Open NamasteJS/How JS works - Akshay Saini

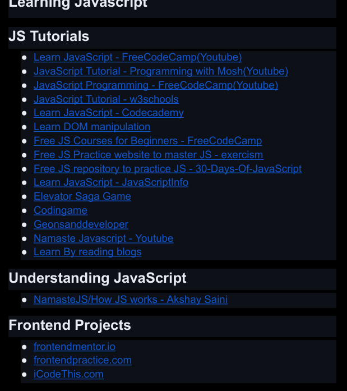tap(130, 300)
